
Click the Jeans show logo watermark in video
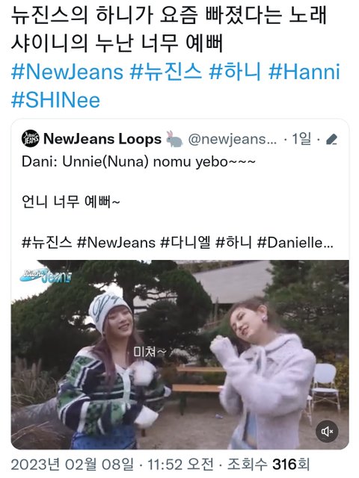(45, 275)
